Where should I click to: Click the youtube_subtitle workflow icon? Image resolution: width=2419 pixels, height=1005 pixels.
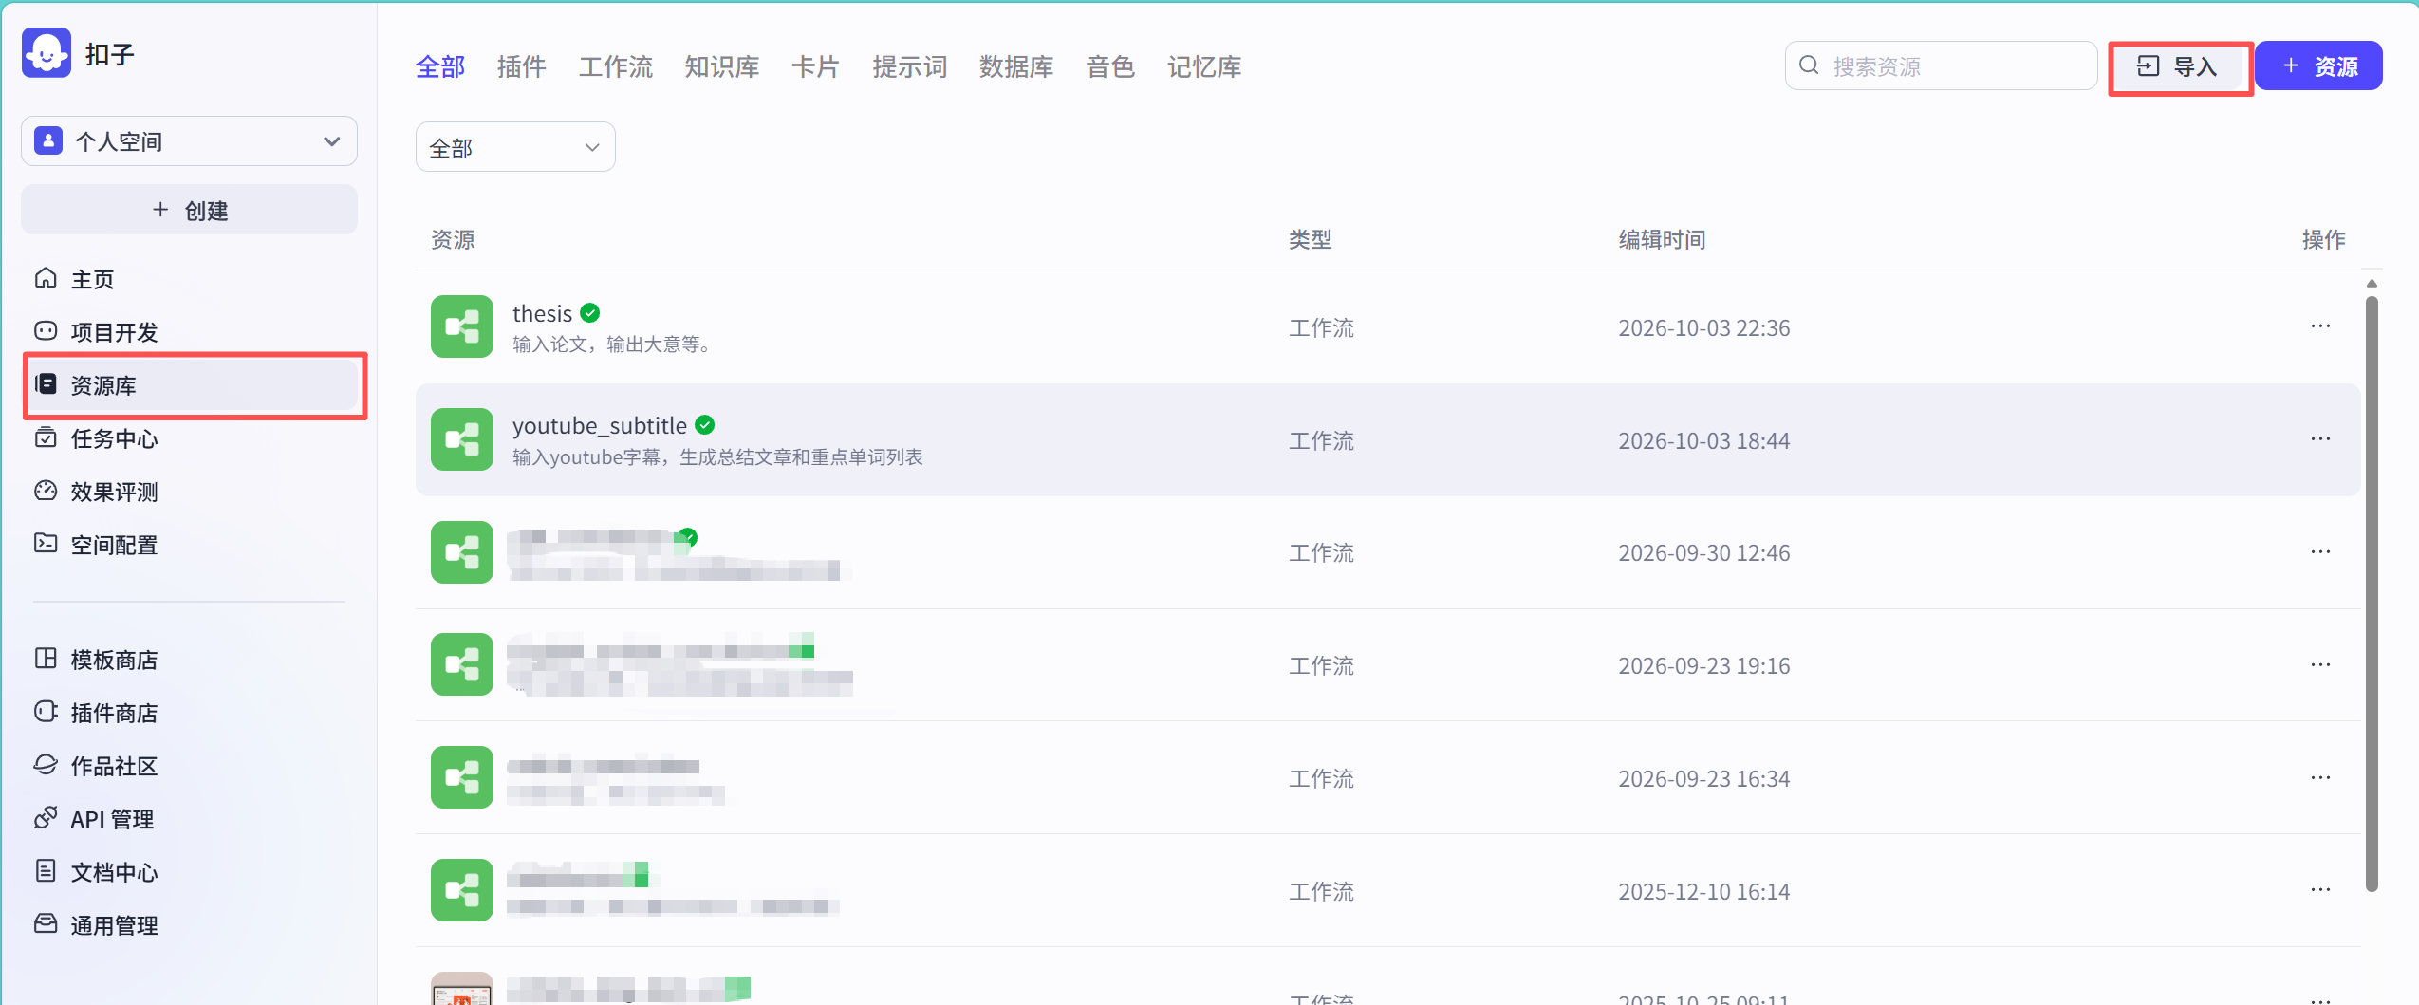(x=462, y=439)
